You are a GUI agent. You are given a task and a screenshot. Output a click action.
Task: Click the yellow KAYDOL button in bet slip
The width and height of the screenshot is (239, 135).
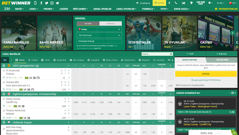(x=206, y=74)
